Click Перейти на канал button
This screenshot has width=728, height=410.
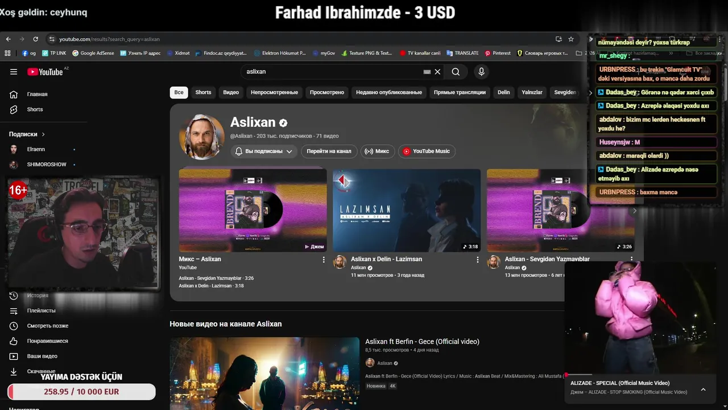tap(329, 151)
